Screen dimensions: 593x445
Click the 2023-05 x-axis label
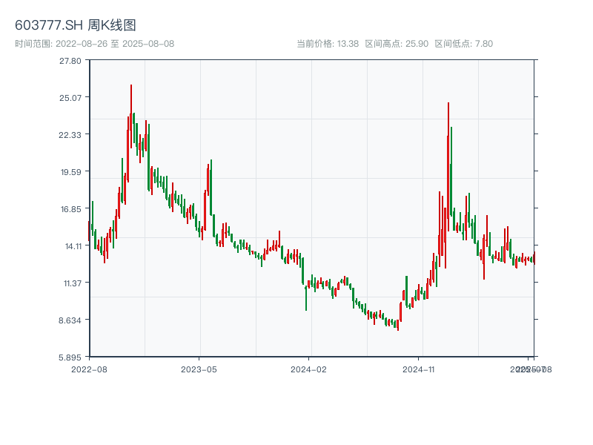point(199,369)
